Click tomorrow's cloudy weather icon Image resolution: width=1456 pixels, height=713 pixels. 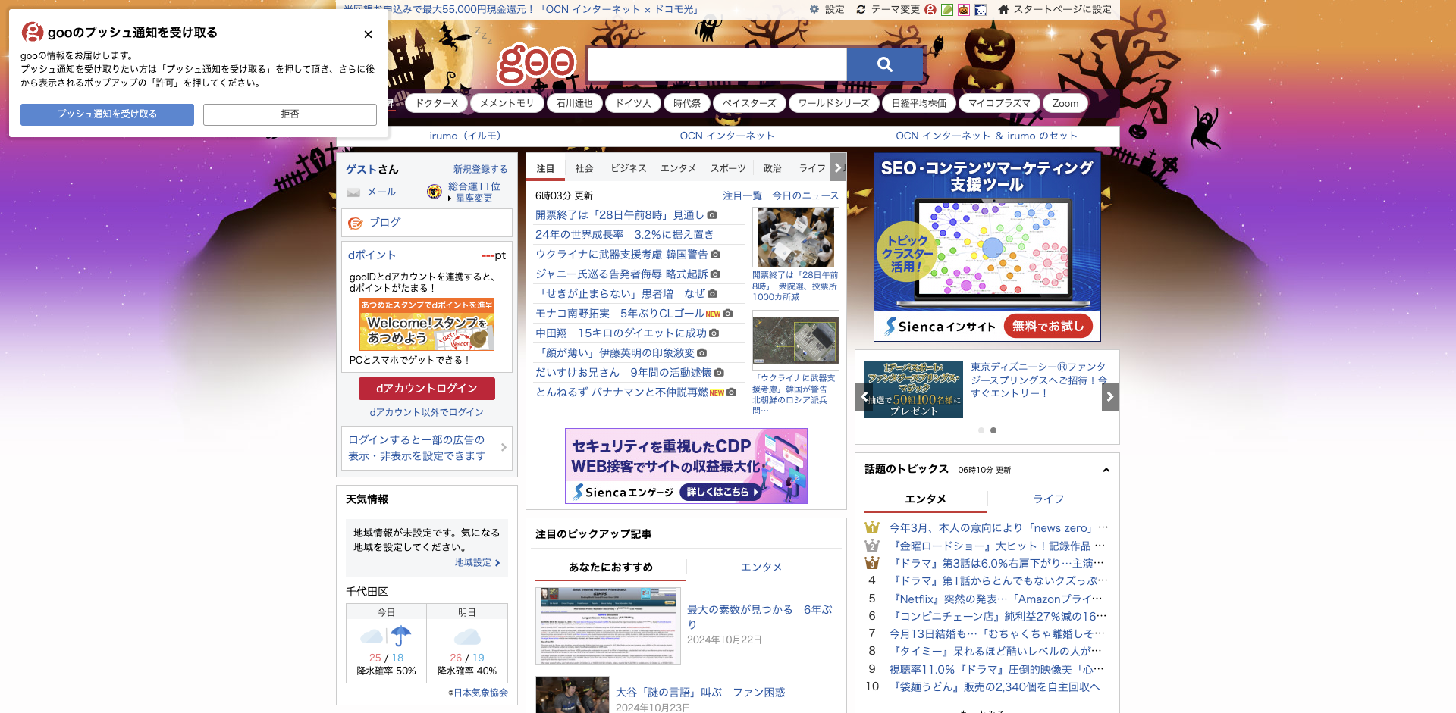click(467, 636)
